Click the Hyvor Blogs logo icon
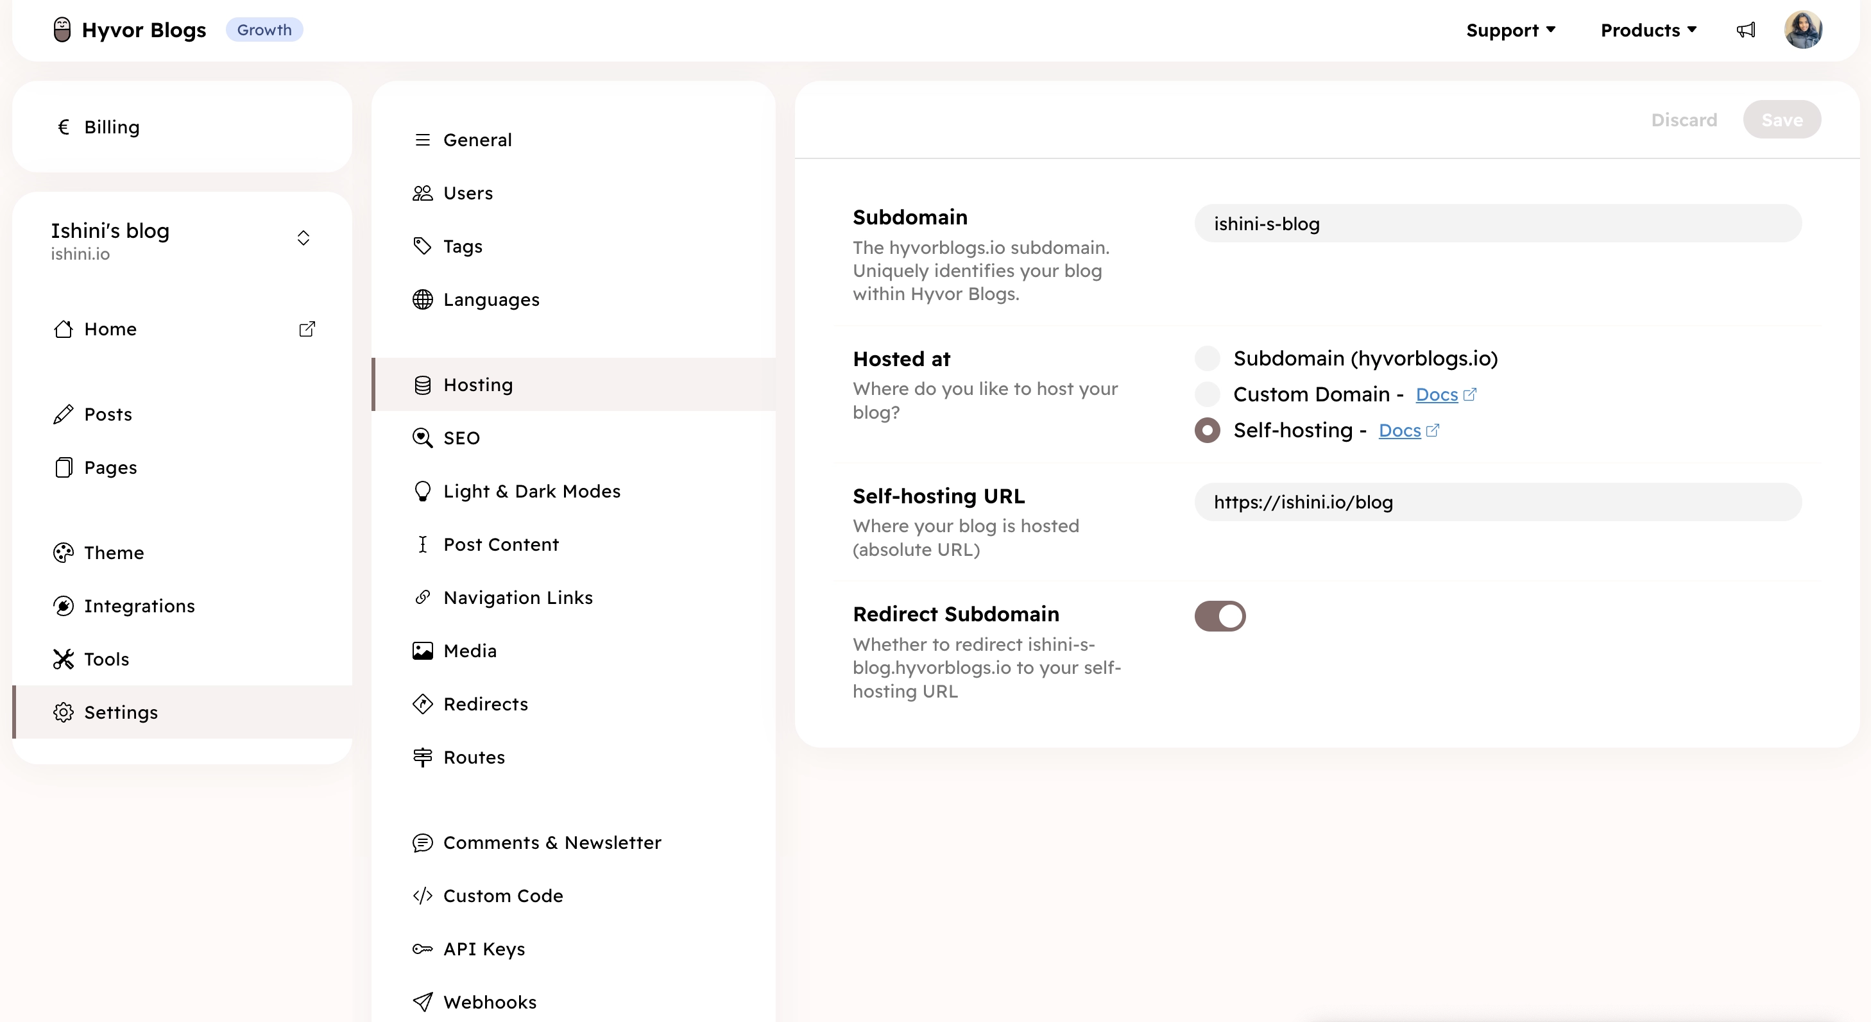Viewport: 1871px width, 1022px height. (x=62, y=29)
